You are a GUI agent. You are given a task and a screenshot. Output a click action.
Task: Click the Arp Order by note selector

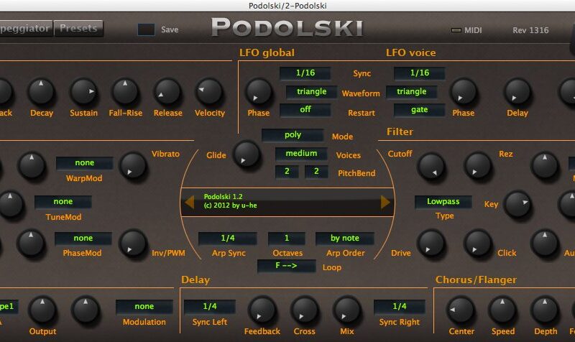click(x=346, y=239)
